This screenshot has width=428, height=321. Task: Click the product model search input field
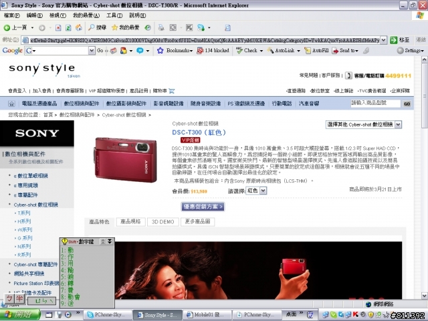pos(376,104)
